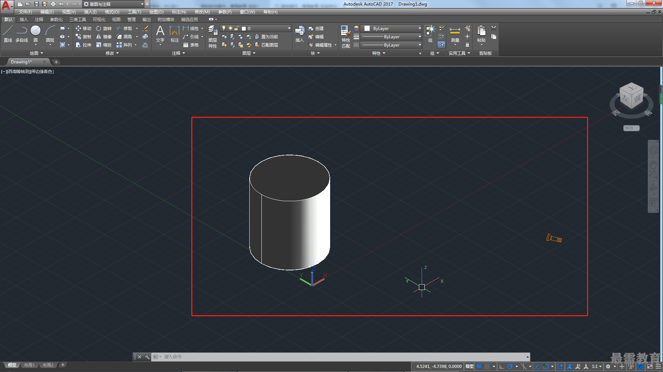Click the Trim (修剪) tool

tap(124, 29)
